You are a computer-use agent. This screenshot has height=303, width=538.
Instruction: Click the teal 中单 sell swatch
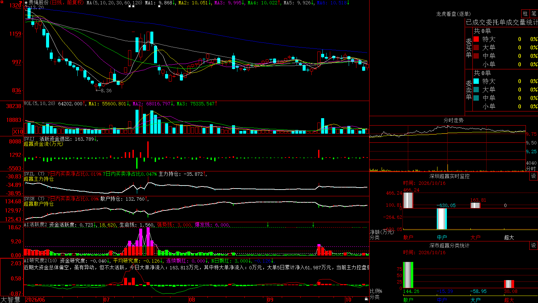point(476,98)
